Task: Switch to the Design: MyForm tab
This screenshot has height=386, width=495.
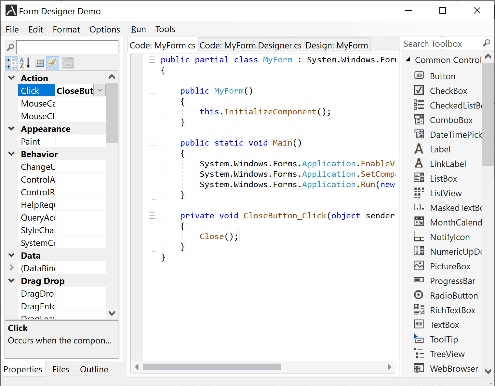Action: 337,45
